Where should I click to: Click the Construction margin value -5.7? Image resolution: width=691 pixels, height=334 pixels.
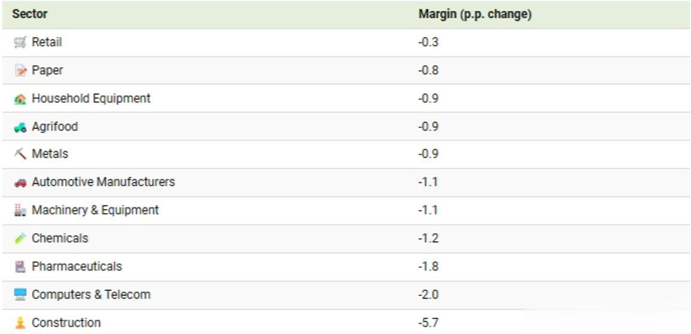(x=428, y=323)
